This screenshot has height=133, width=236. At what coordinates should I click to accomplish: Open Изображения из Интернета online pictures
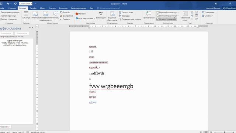pos(46,16)
